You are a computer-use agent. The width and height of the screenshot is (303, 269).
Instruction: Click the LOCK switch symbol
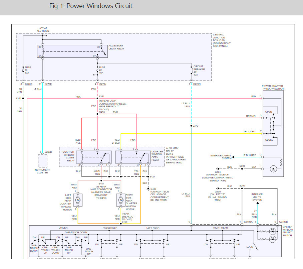click(x=256, y=247)
